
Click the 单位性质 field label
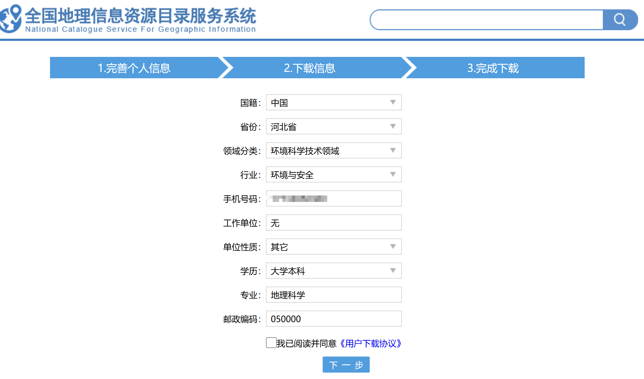point(242,247)
